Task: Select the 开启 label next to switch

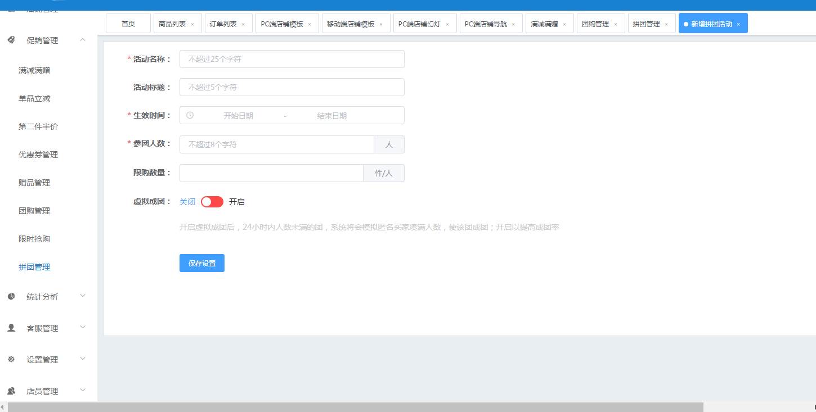Action: (237, 202)
